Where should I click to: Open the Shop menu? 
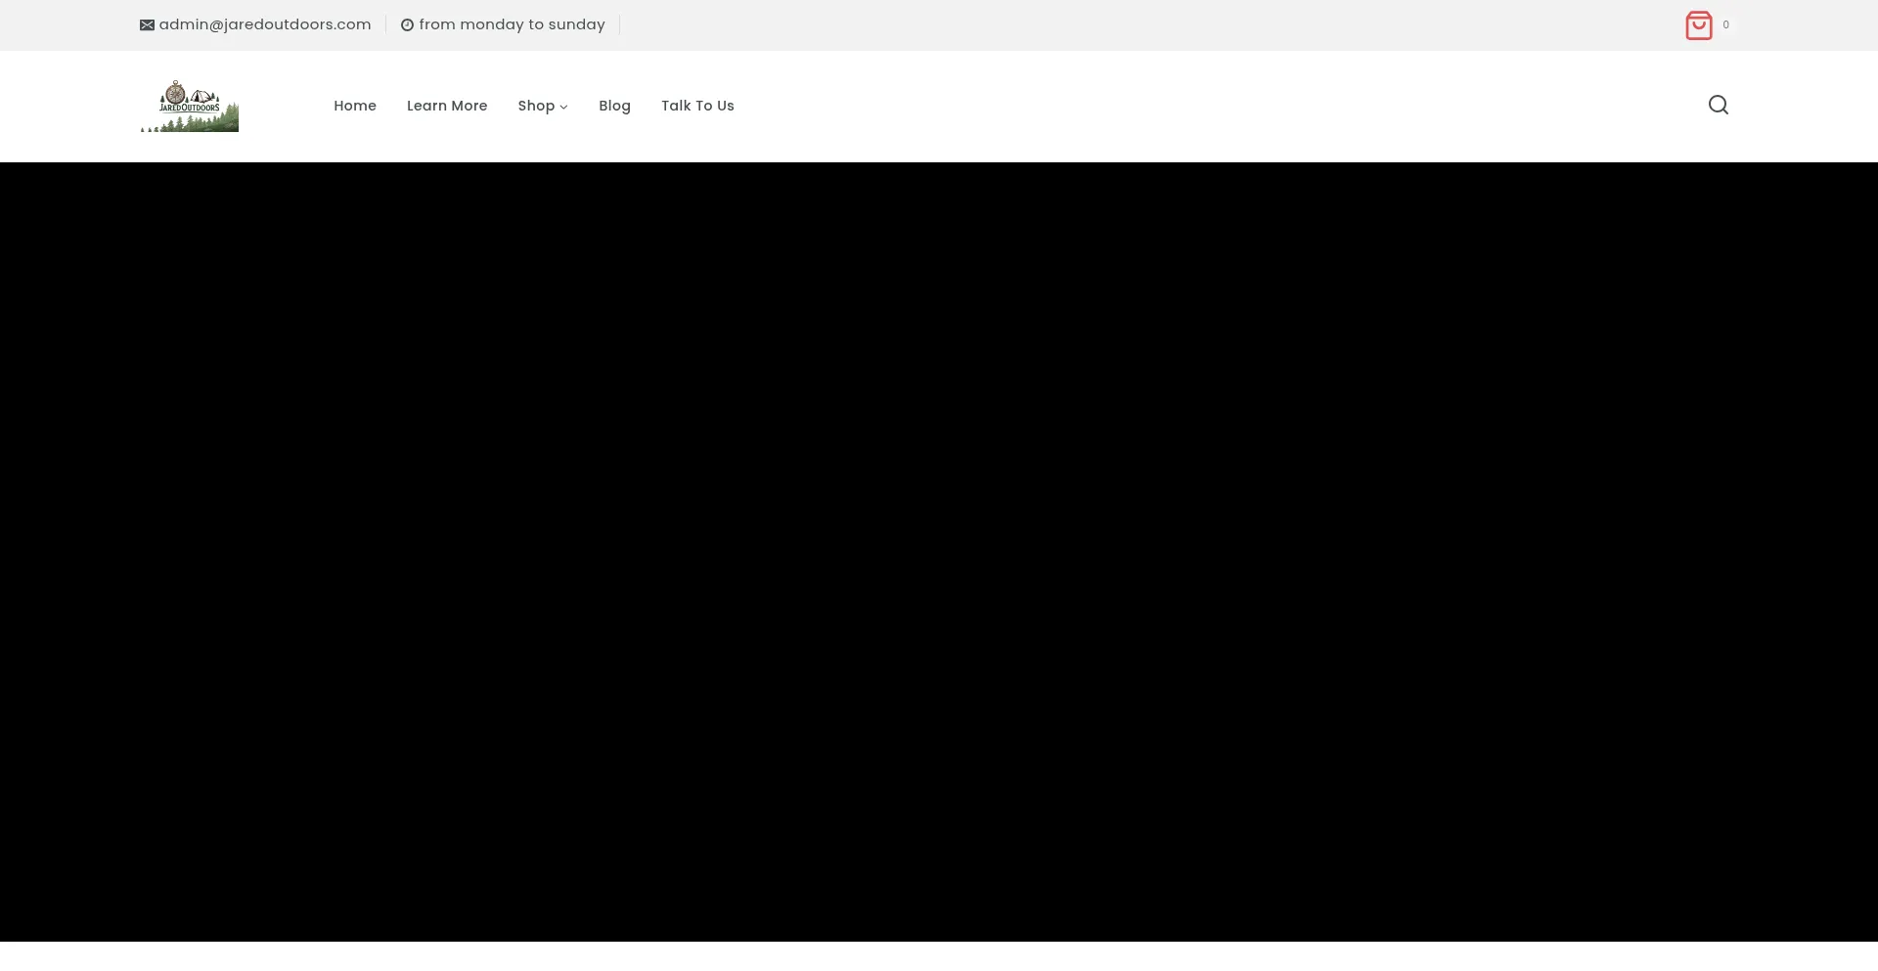coord(536,106)
